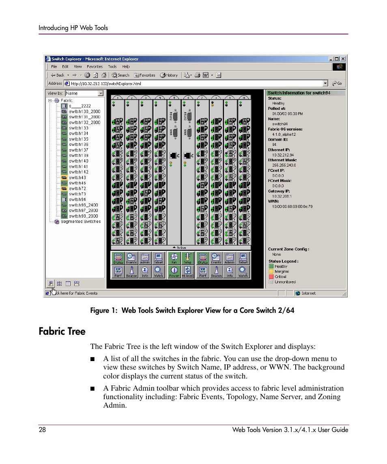Open Events in the right switch button group

pos(216,258)
